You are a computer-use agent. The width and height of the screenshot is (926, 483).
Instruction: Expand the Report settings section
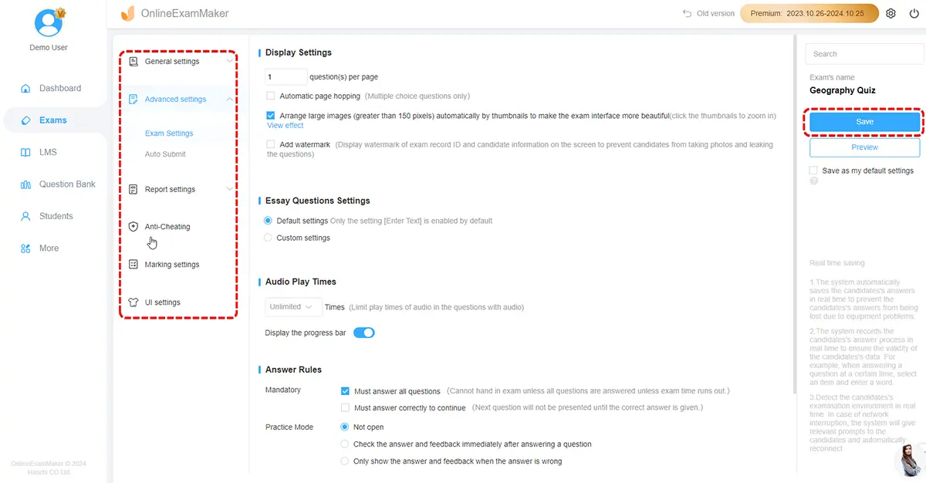(179, 190)
